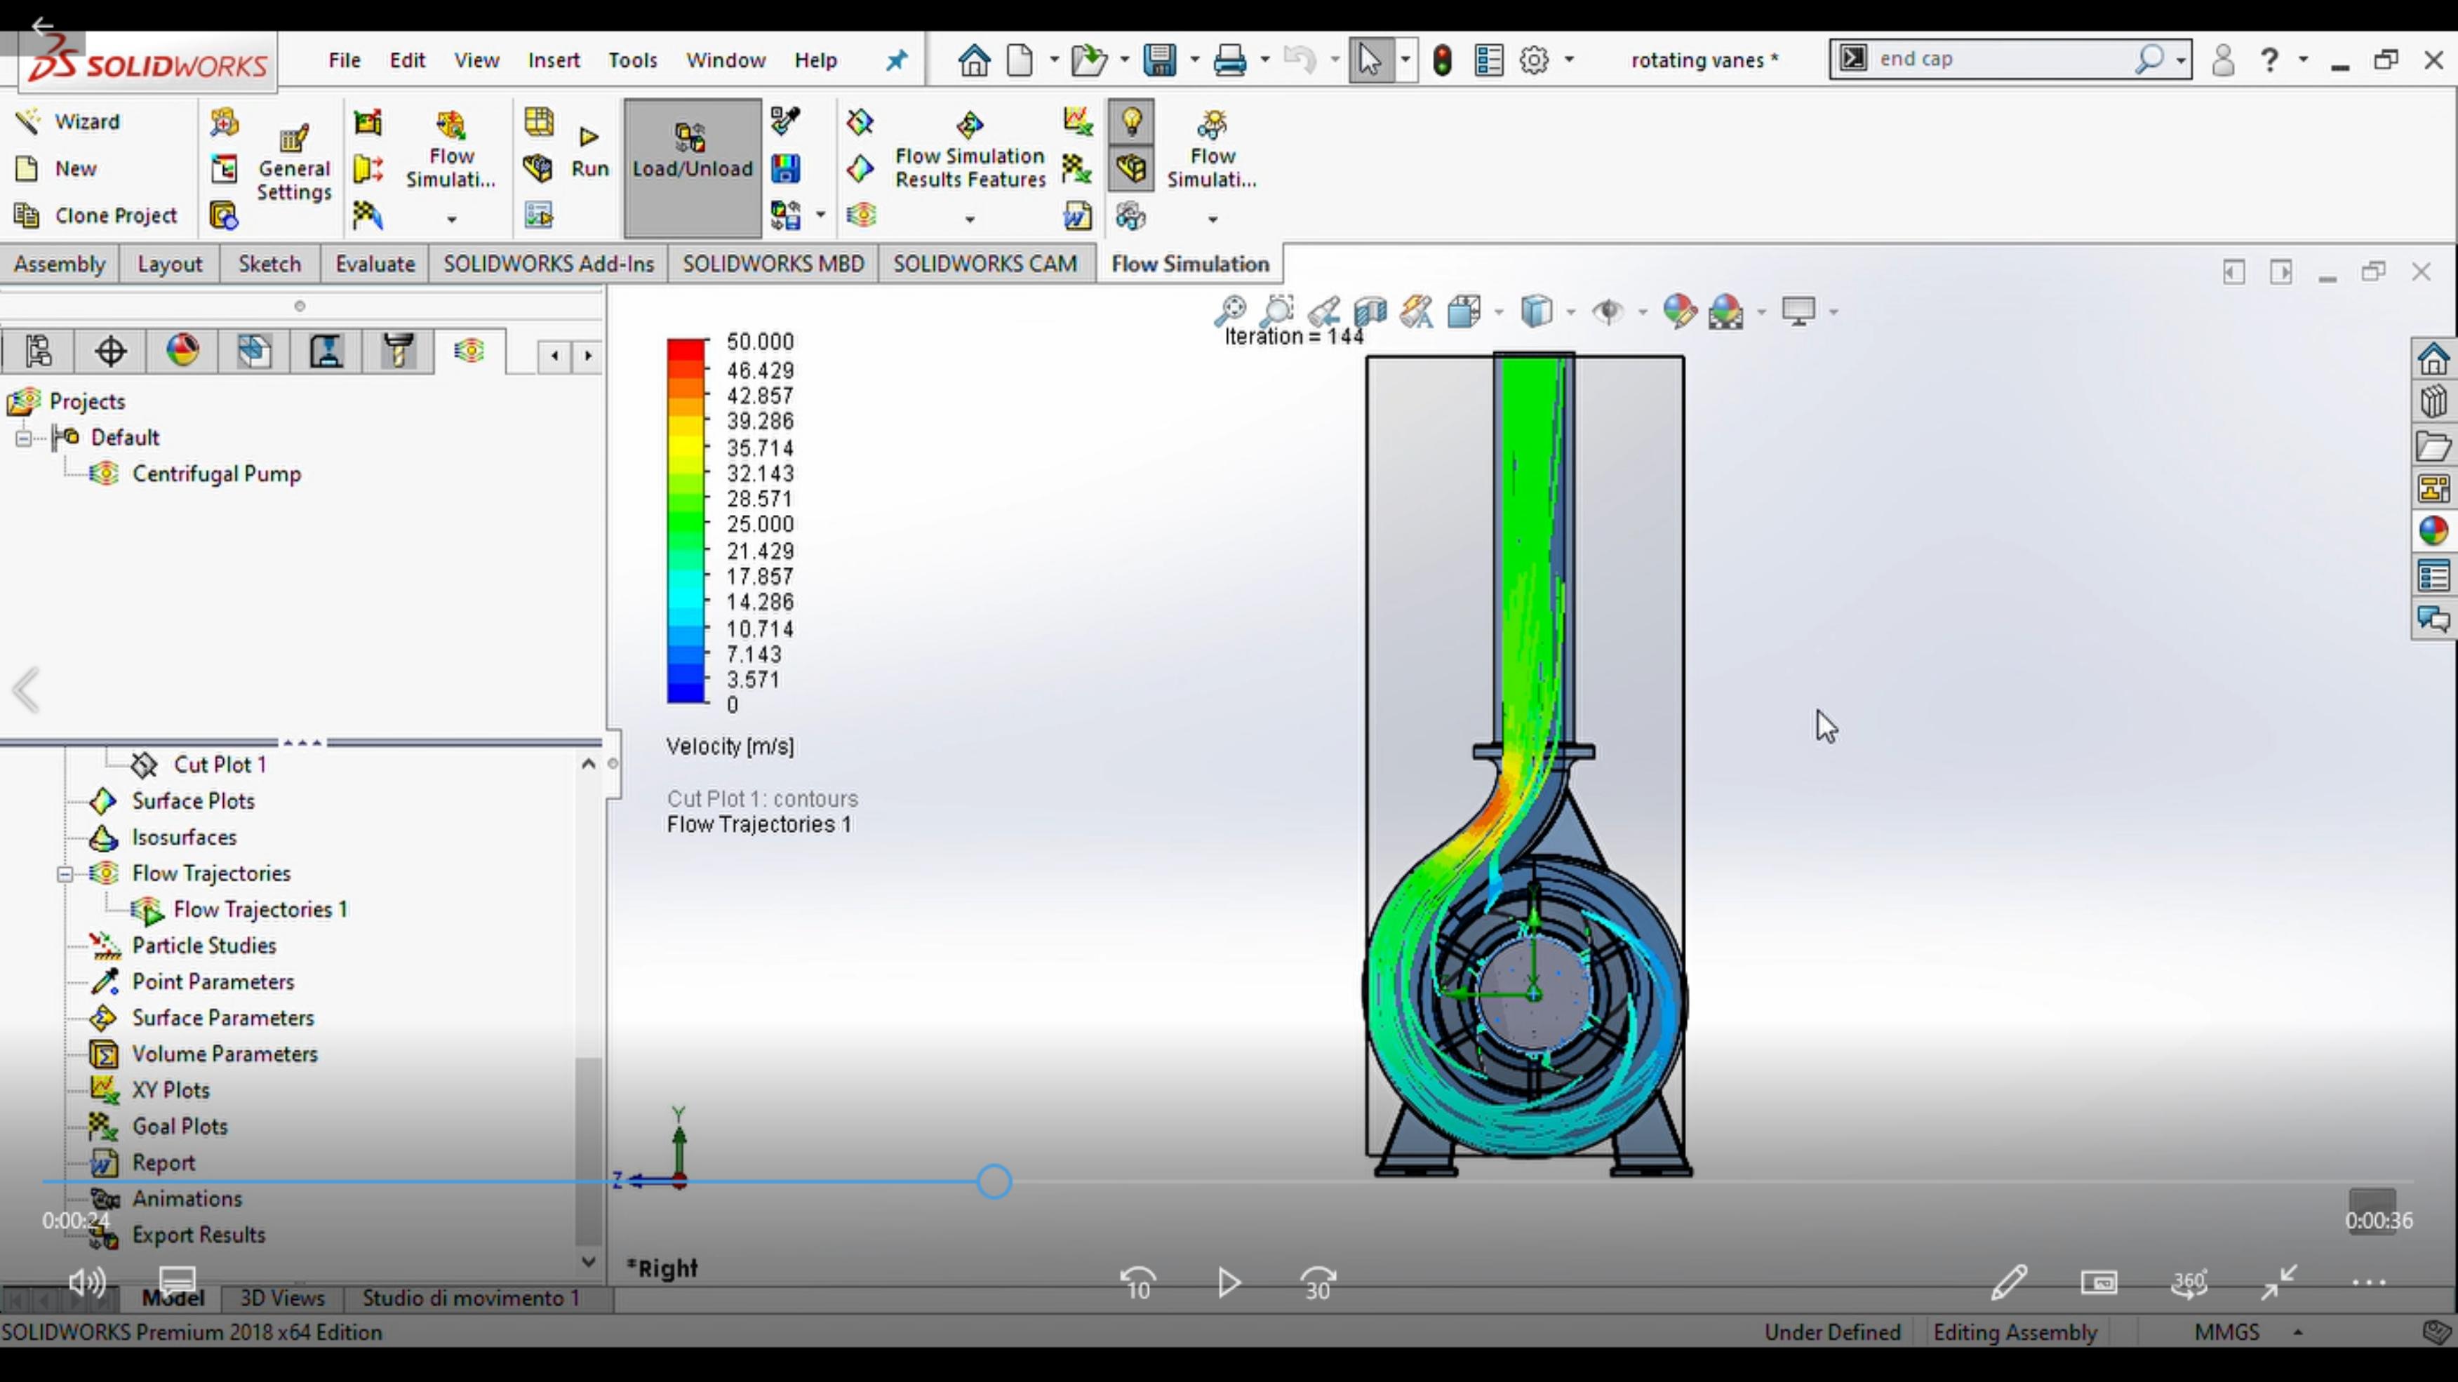The width and height of the screenshot is (2458, 1382).
Task: Open the Flow Simulation Wizard
Action: pyautogui.click(x=69, y=121)
